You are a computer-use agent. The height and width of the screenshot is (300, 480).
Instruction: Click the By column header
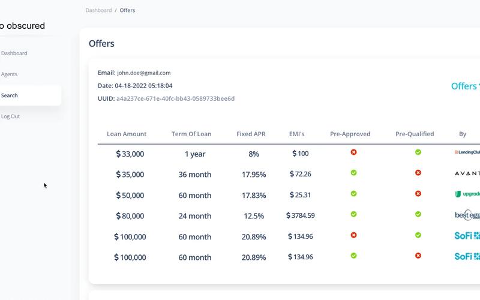point(462,134)
